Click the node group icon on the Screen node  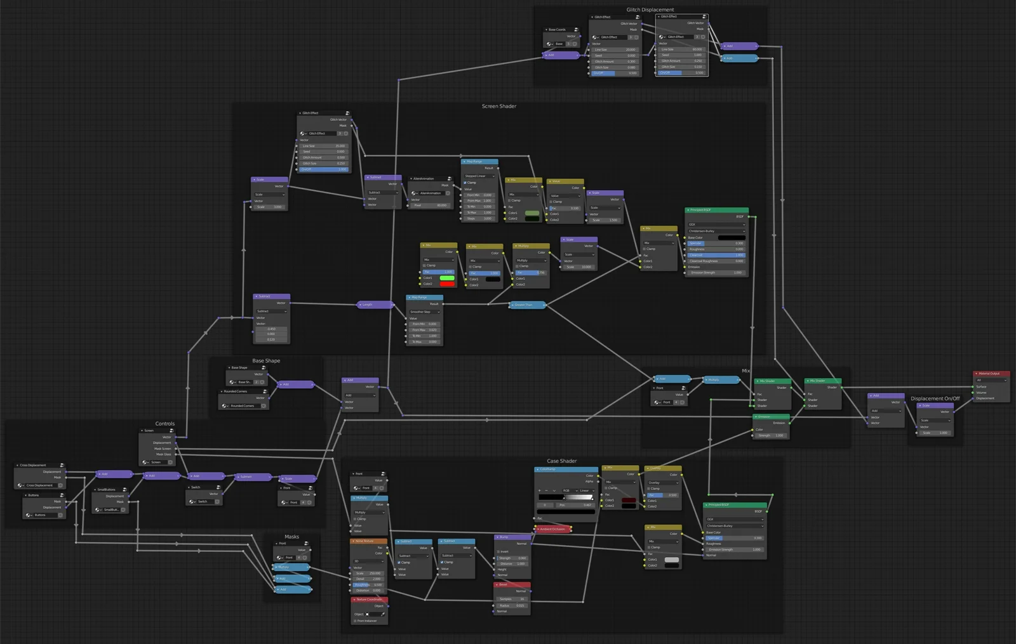(x=171, y=431)
